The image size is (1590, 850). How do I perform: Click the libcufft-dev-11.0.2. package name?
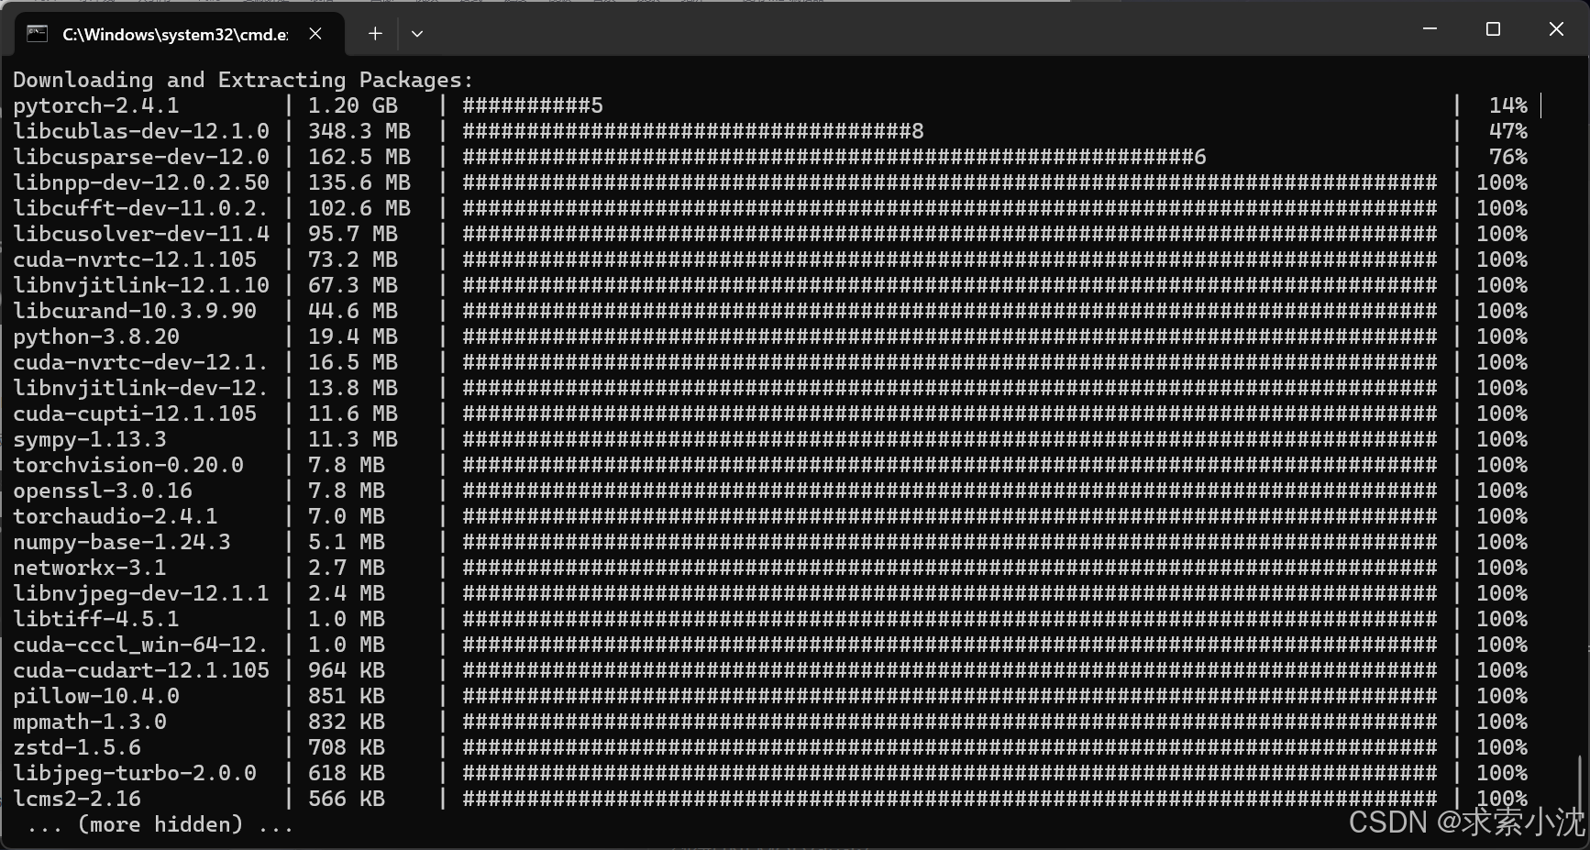pos(141,208)
